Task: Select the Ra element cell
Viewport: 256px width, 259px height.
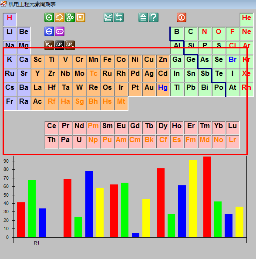Action: coord(24,103)
